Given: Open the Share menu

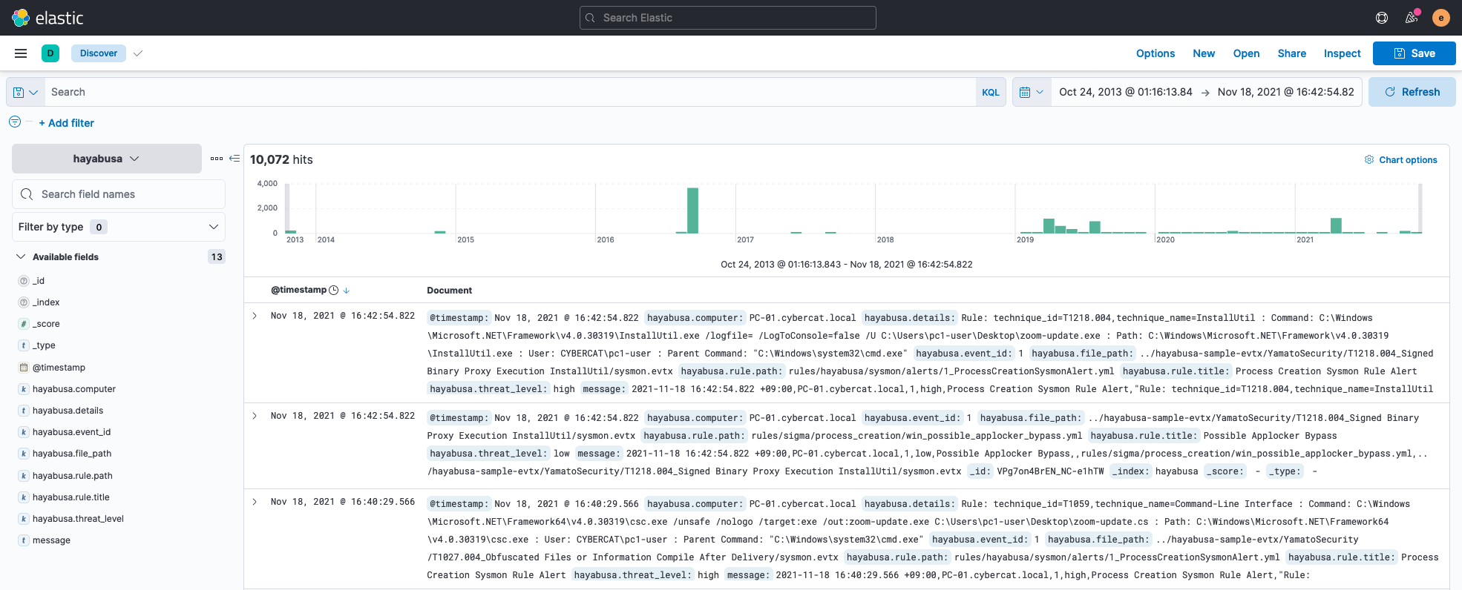Looking at the screenshot, I should (x=1292, y=53).
